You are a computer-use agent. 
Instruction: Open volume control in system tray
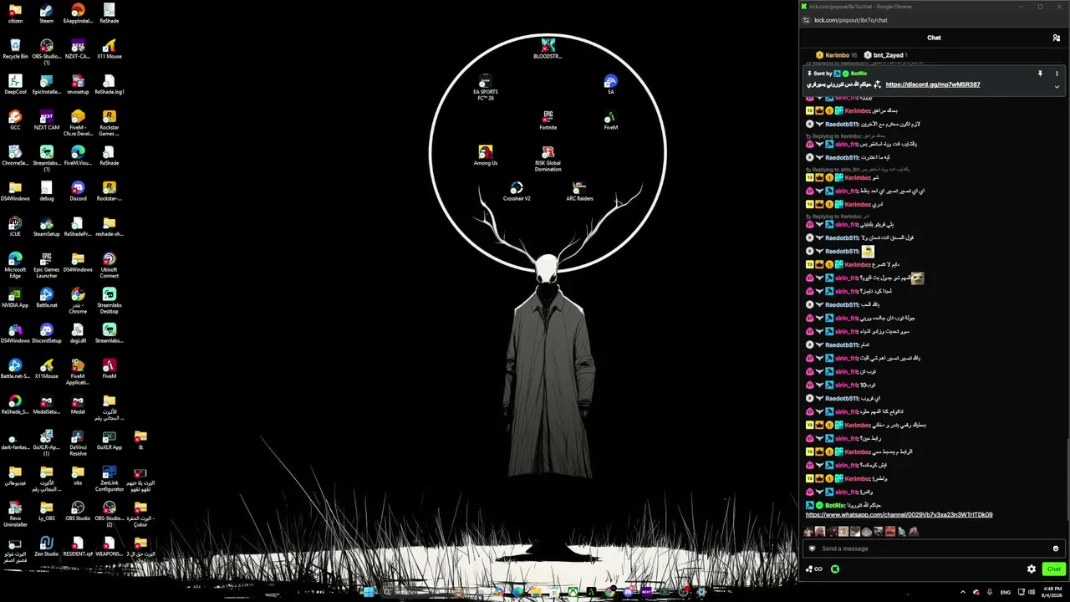pyautogui.click(x=1032, y=592)
